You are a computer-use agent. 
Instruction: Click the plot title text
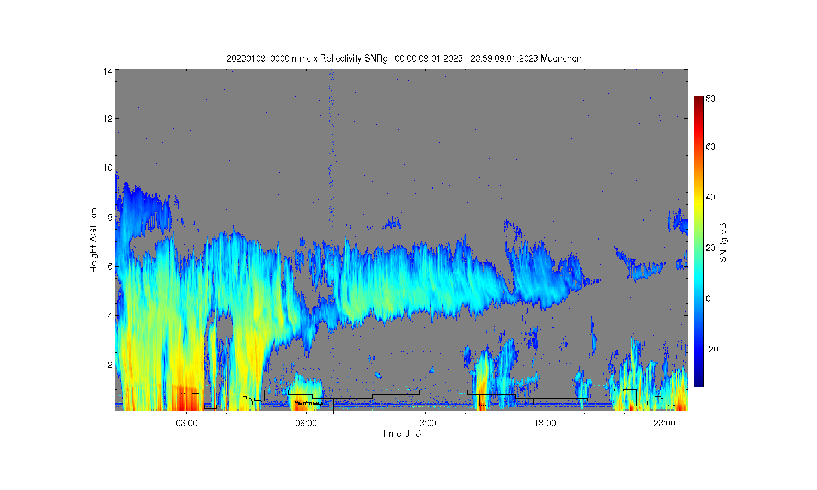point(404,58)
